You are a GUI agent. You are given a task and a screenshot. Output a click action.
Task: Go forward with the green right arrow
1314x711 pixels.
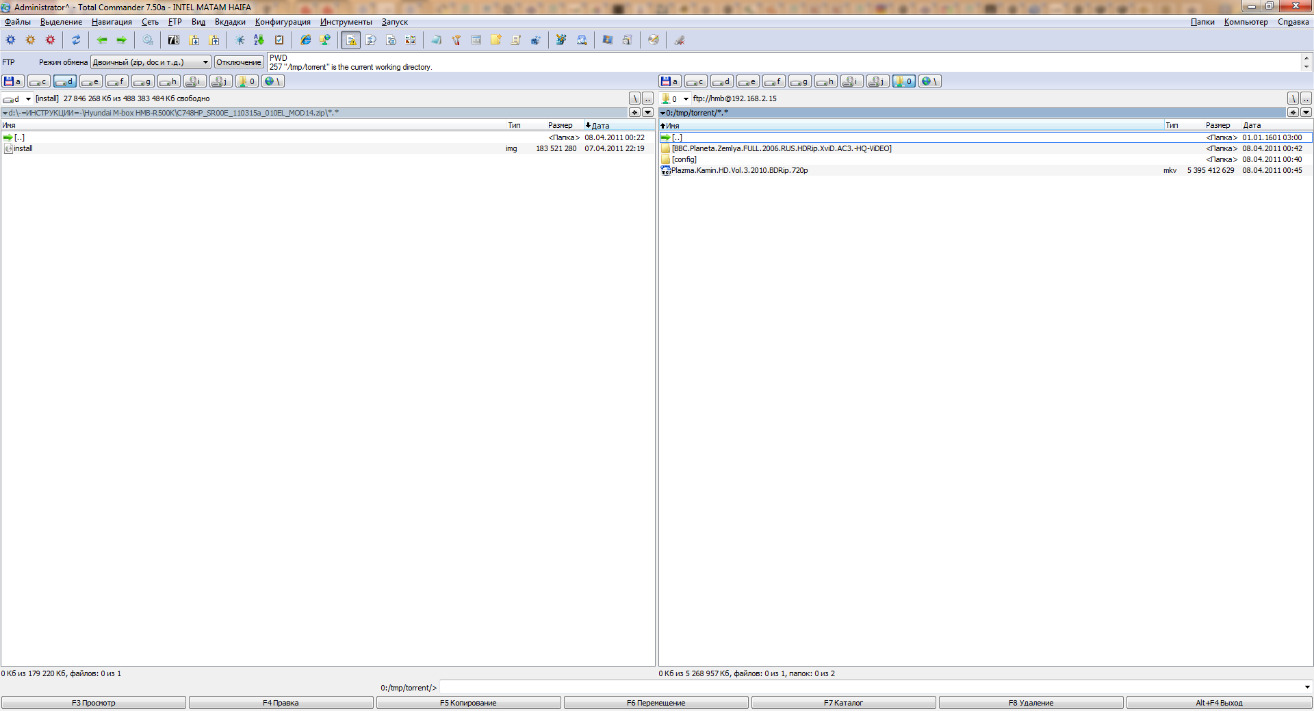click(122, 40)
